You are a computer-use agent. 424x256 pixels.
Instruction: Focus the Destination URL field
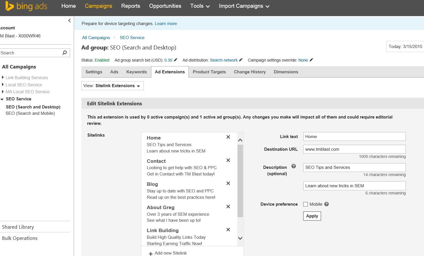click(354, 149)
